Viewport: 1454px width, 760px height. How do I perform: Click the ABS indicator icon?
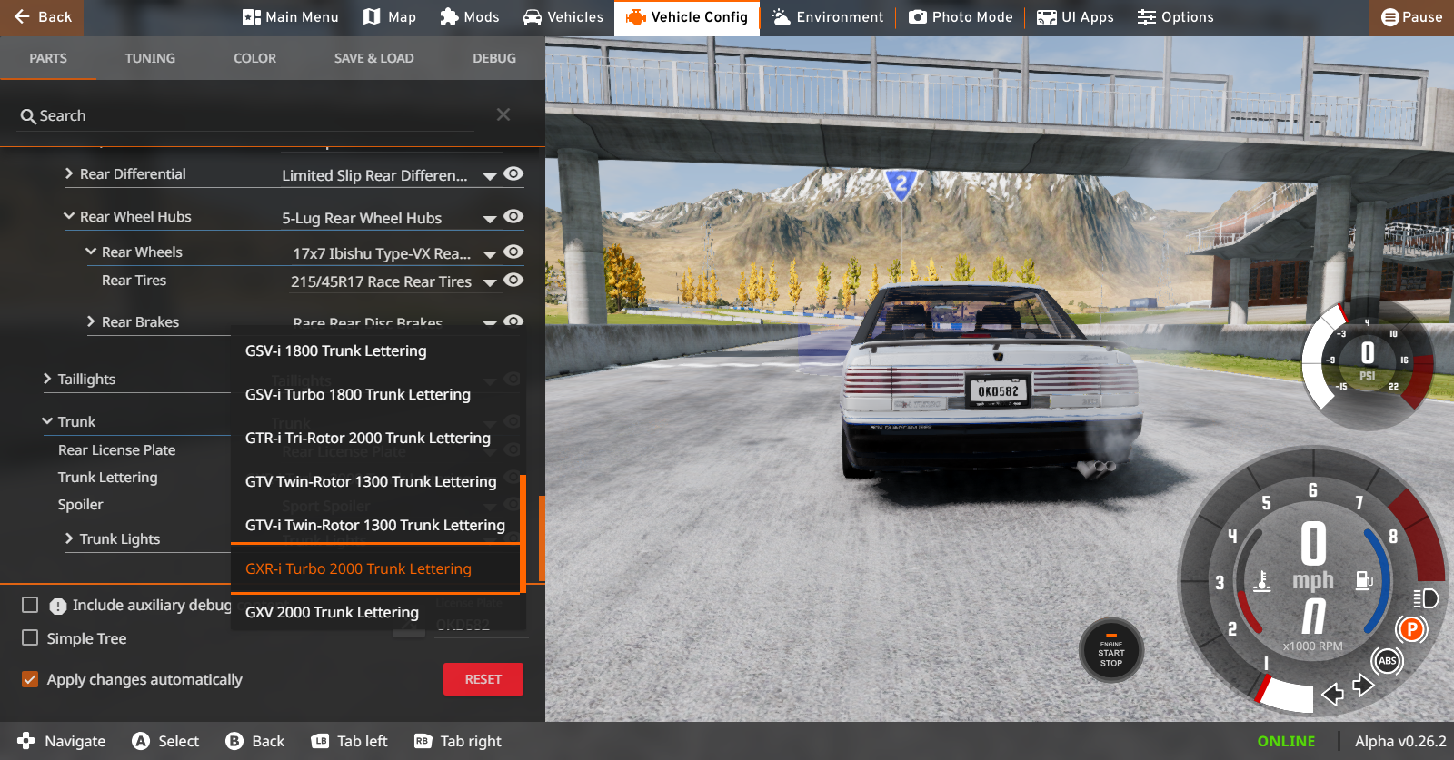coord(1387,660)
